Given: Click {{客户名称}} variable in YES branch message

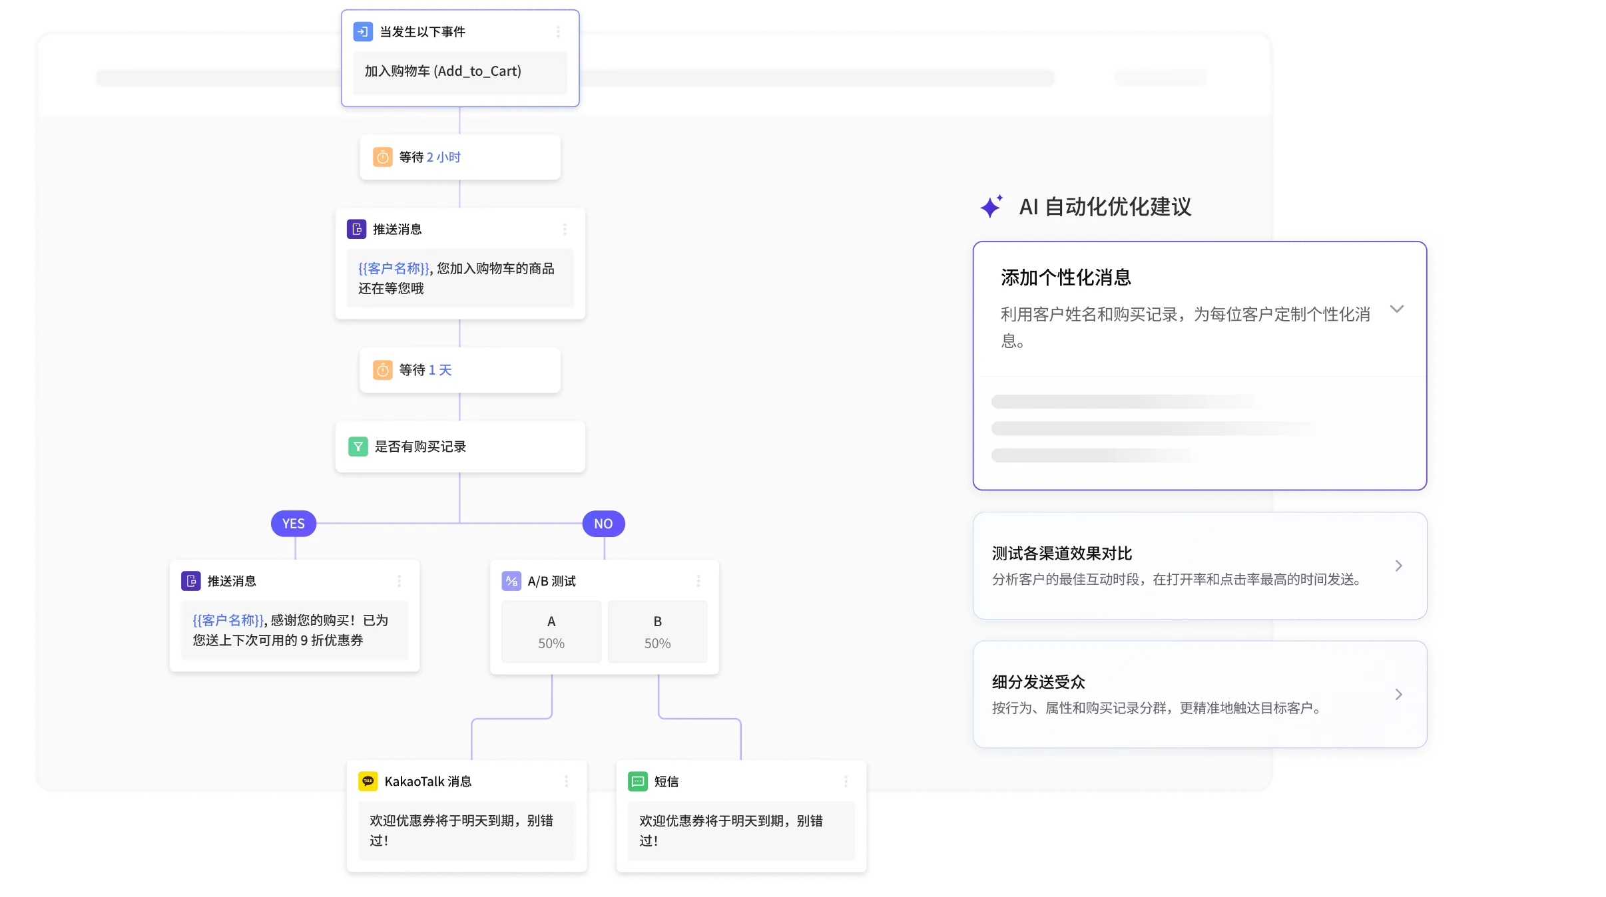Looking at the screenshot, I should pos(228,620).
